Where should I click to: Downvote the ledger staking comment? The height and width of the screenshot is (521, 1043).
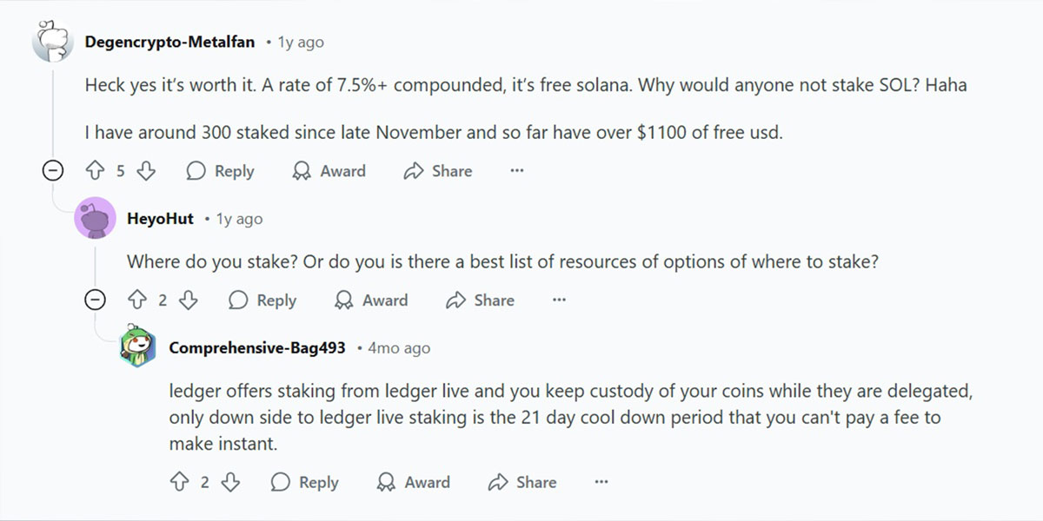230,482
